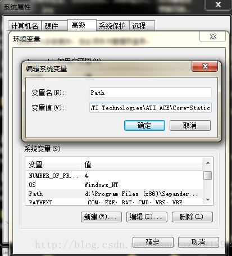Close the System Properties window
Image resolution: width=232 pixels, height=256 pixels.
(x=218, y=4)
